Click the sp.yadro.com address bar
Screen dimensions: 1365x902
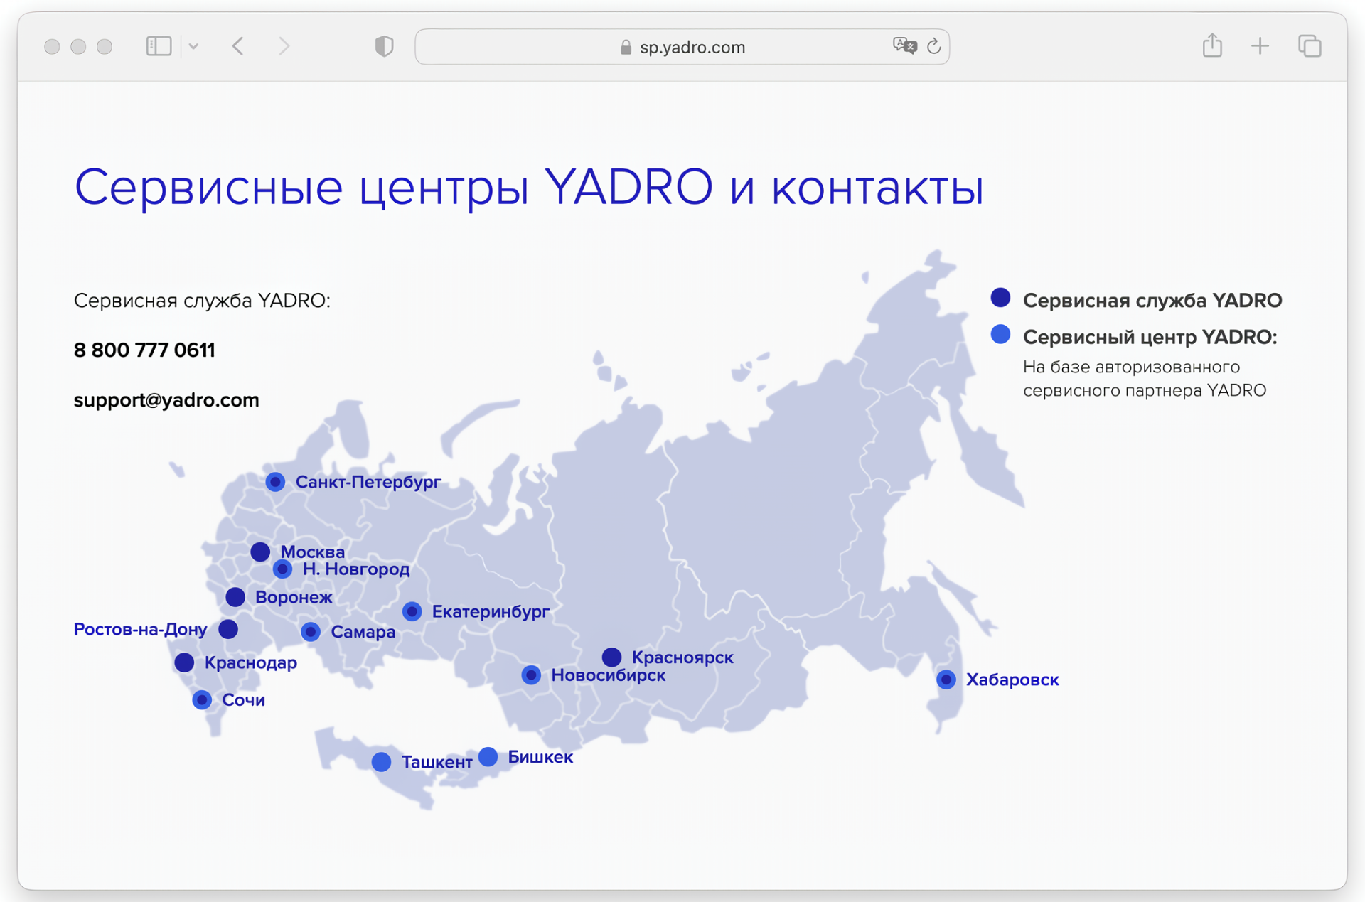click(x=682, y=47)
